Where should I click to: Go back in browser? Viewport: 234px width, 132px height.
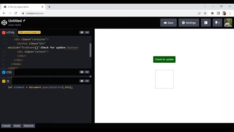(x=4, y=13)
